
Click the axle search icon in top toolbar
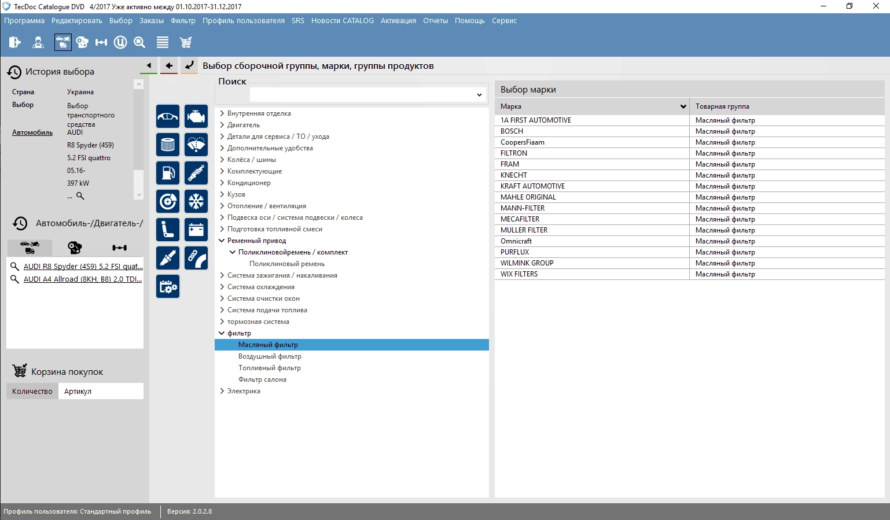pyautogui.click(x=101, y=42)
